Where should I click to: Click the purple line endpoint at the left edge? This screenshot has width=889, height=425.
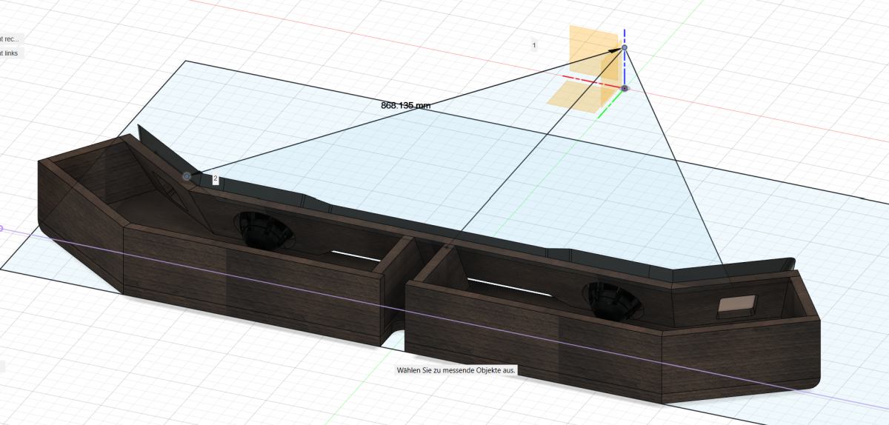[1, 229]
